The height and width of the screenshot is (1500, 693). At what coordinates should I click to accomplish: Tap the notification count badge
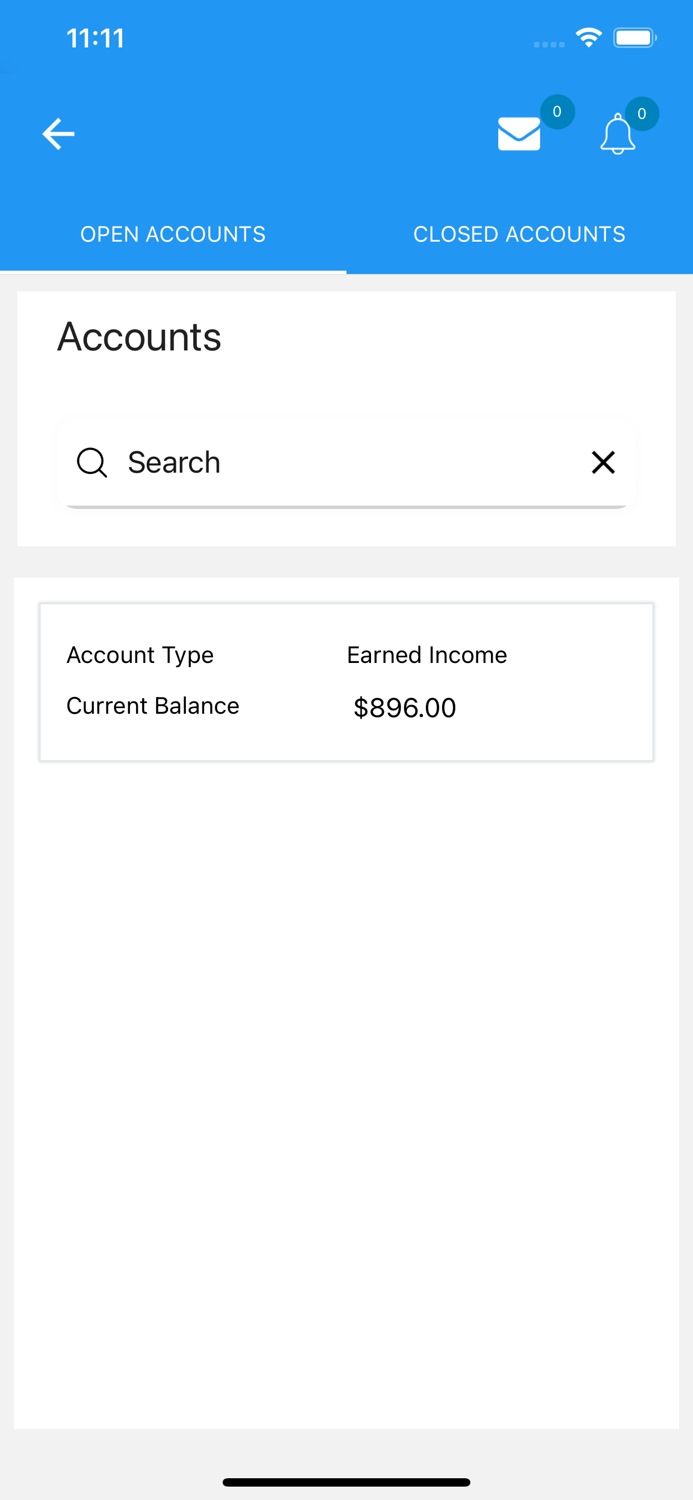[x=642, y=113]
